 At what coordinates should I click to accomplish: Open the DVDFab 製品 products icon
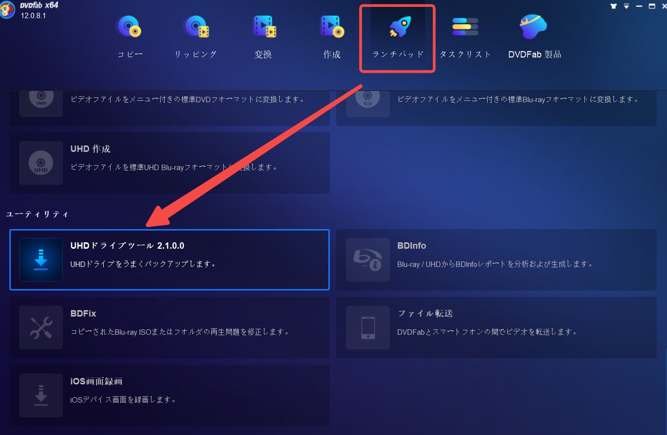click(x=534, y=27)
